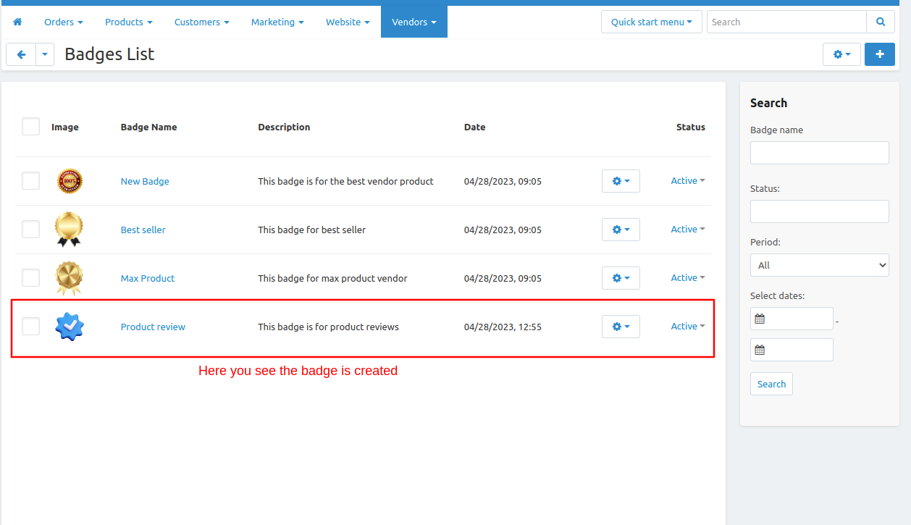Add a new badge with the plus icon
Image resolution: width=911 pixels, height=525 pixels.
[x=880, y=54]
